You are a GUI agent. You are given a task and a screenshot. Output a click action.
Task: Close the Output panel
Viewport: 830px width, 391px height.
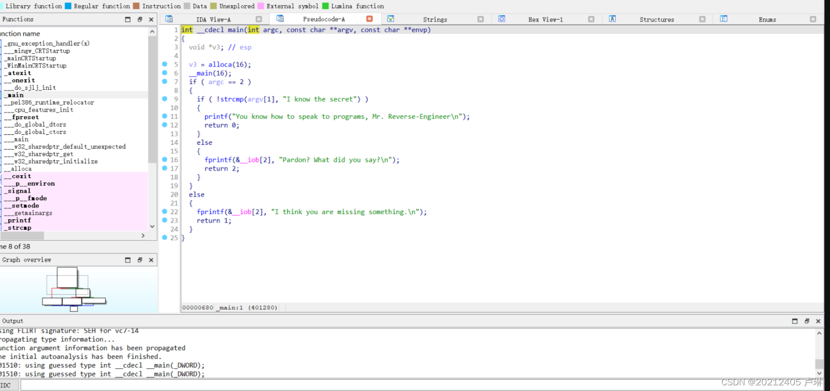coord(818,321)
